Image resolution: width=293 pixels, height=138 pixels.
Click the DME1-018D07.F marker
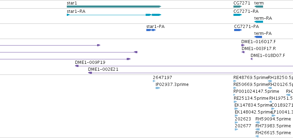tap(252, 59)
